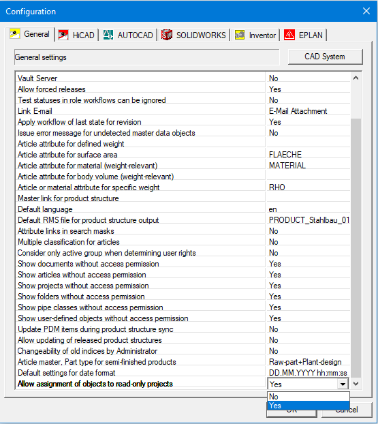Click the EPLAN tab icon

tap(289, 35)
